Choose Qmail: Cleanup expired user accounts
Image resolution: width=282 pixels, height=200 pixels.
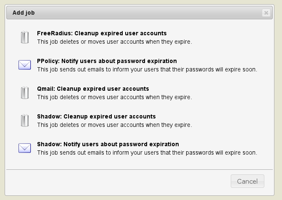click(x=93, y=89)
